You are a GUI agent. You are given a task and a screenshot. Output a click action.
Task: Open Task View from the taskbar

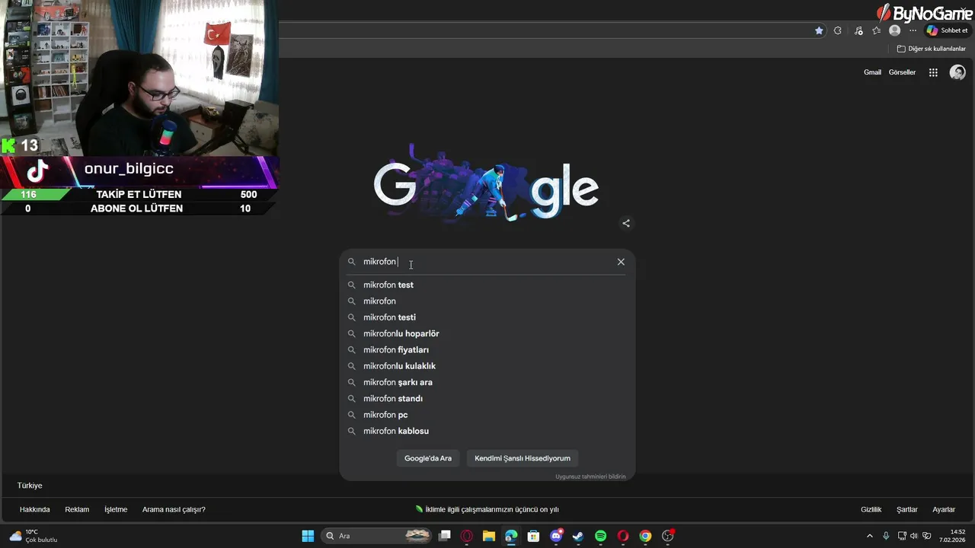445,536
